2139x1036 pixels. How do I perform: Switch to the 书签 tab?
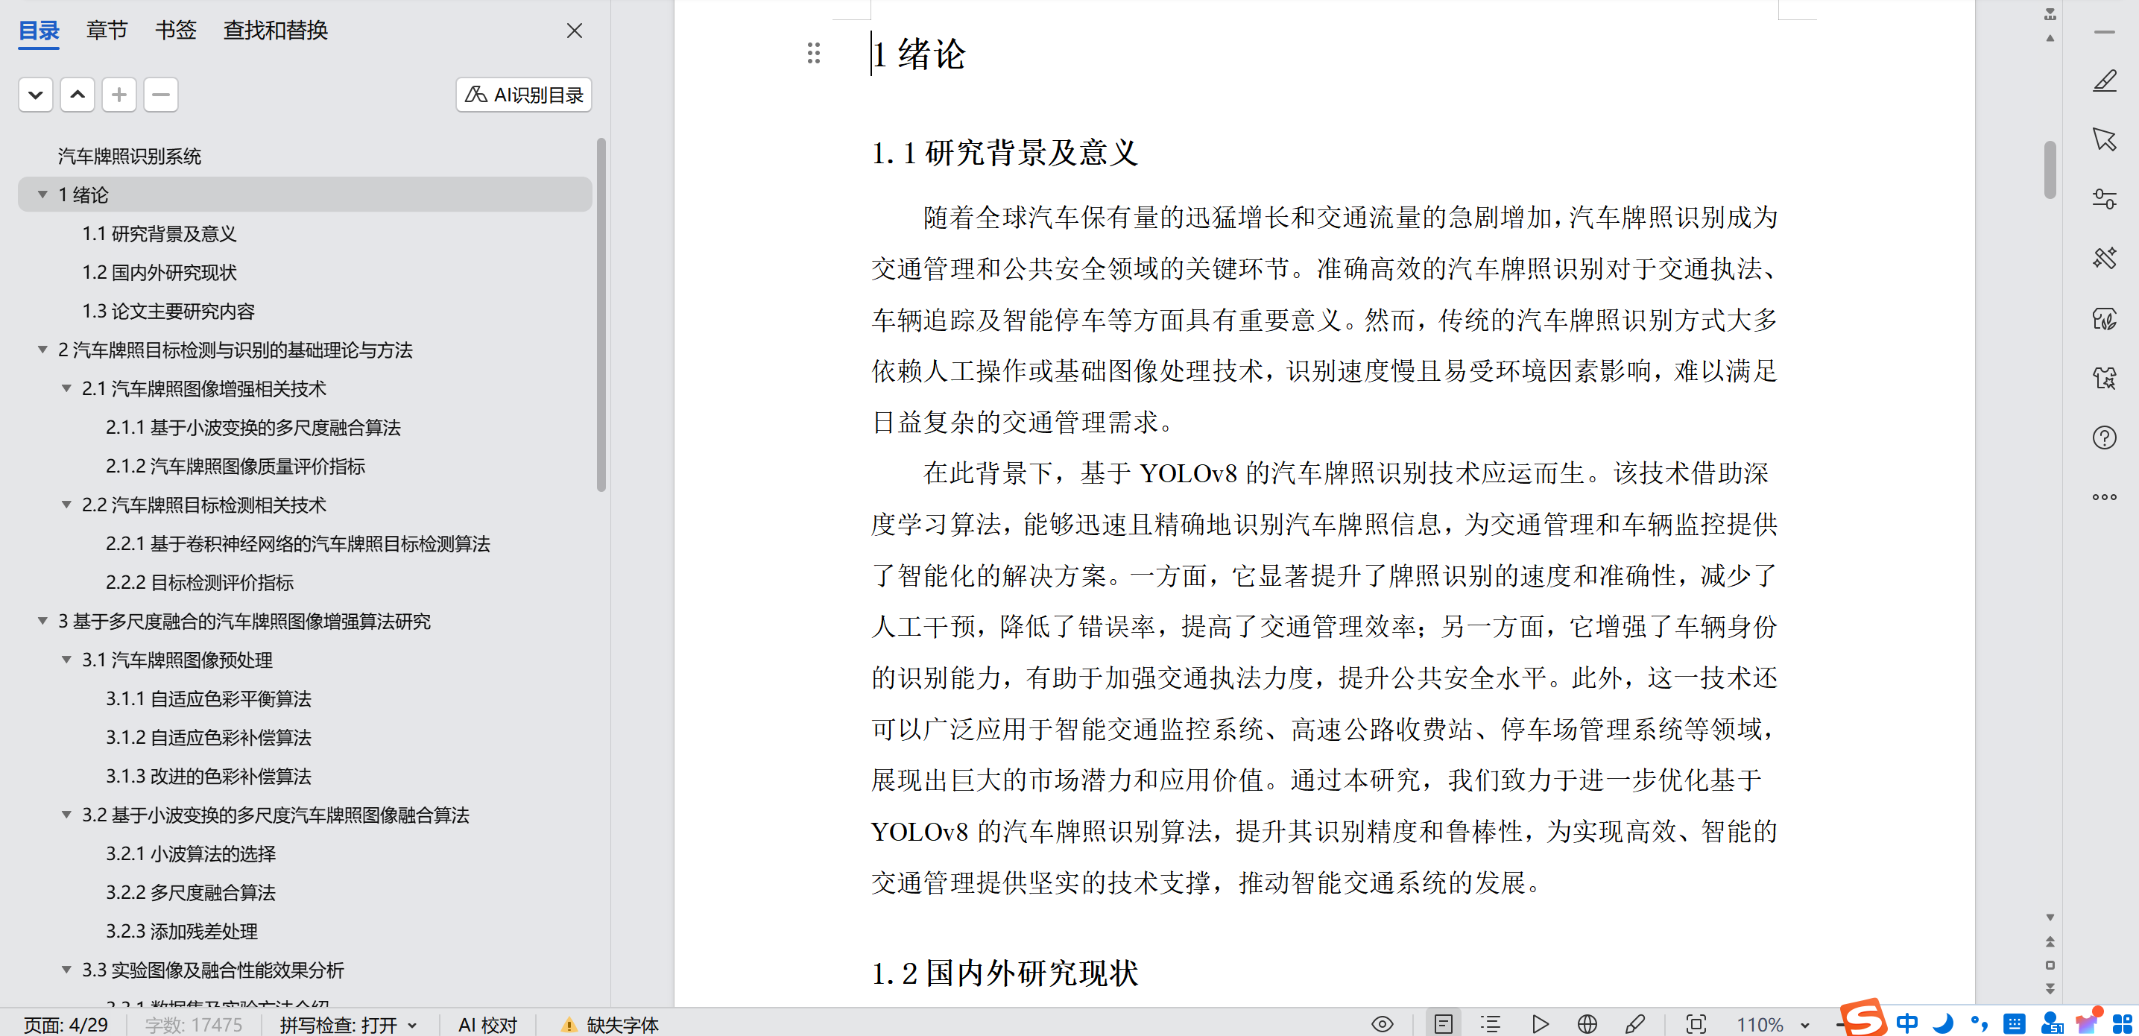pos(175,31)
